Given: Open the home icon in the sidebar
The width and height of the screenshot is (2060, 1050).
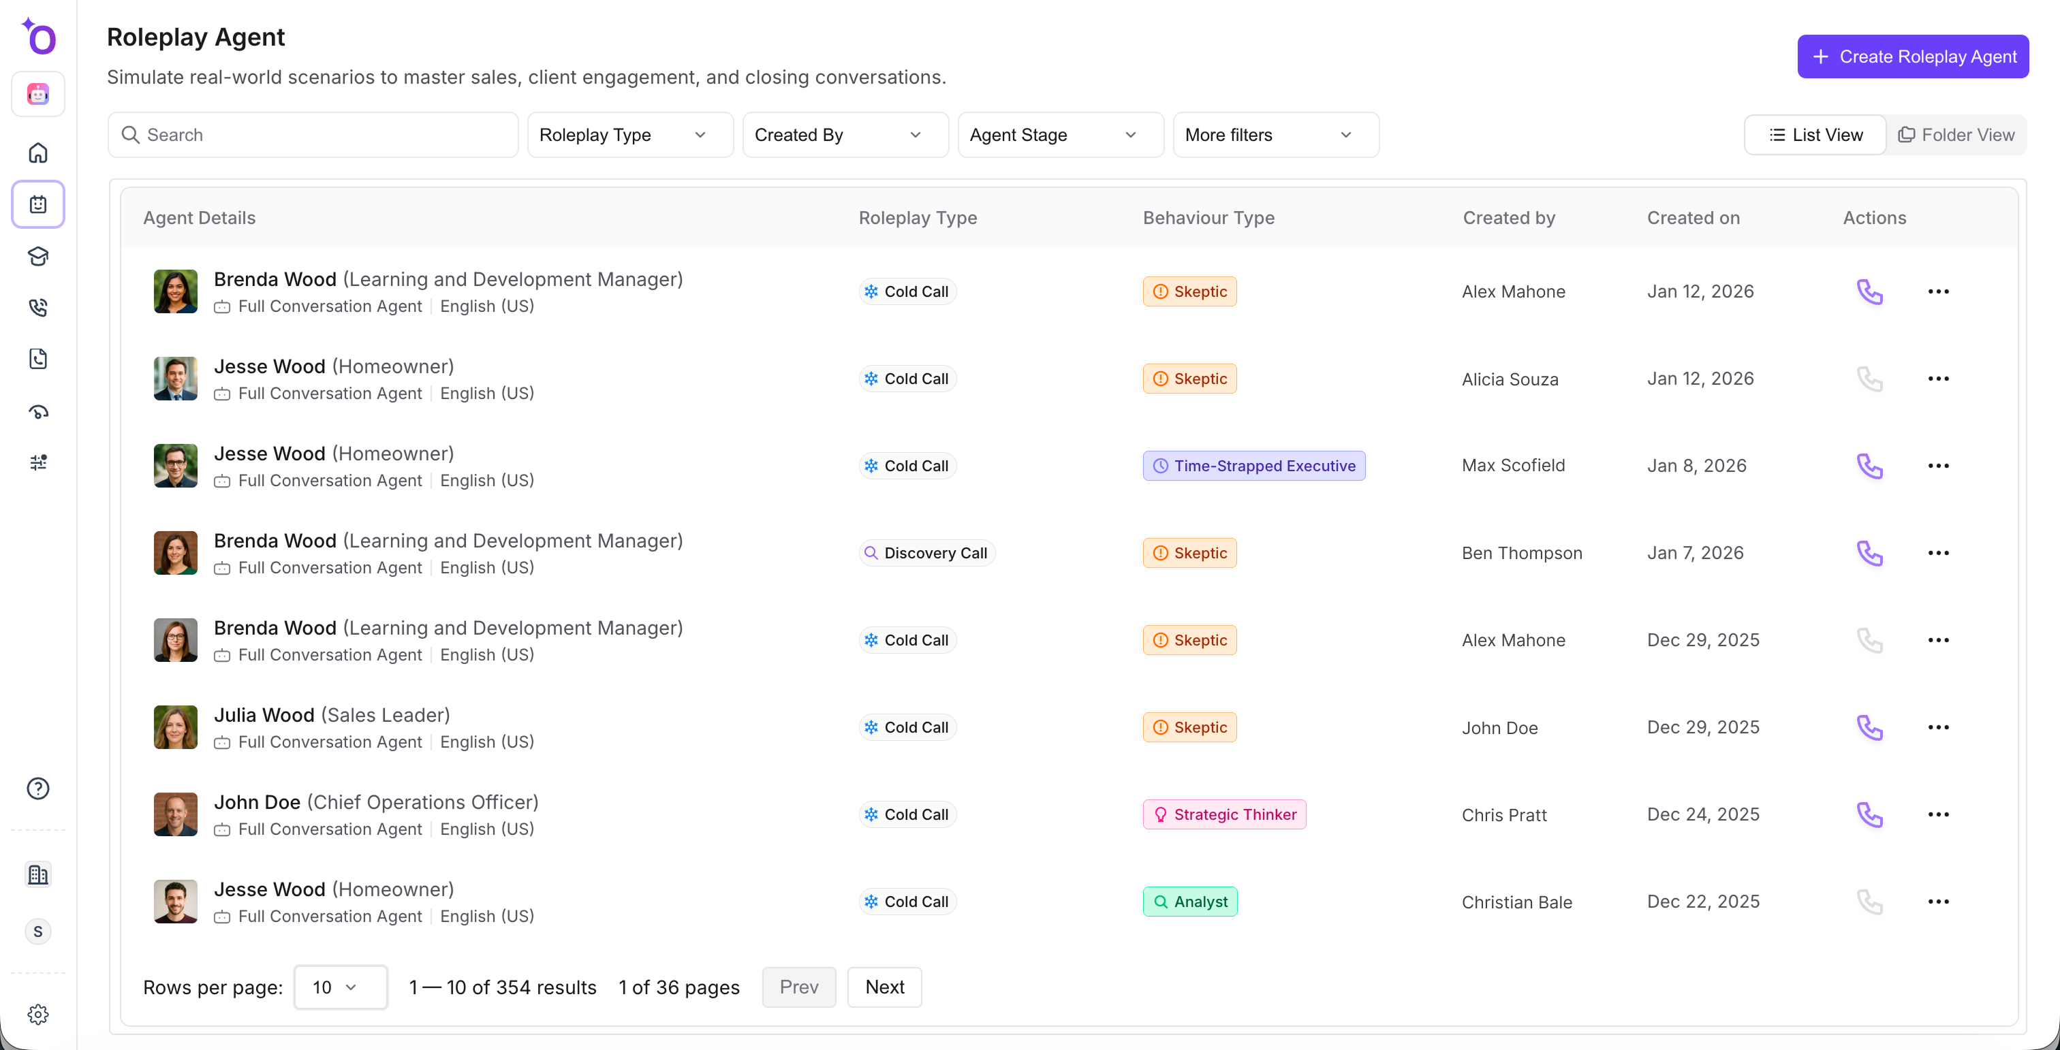Looking at the screenshot, I should (x=37, y=153).
